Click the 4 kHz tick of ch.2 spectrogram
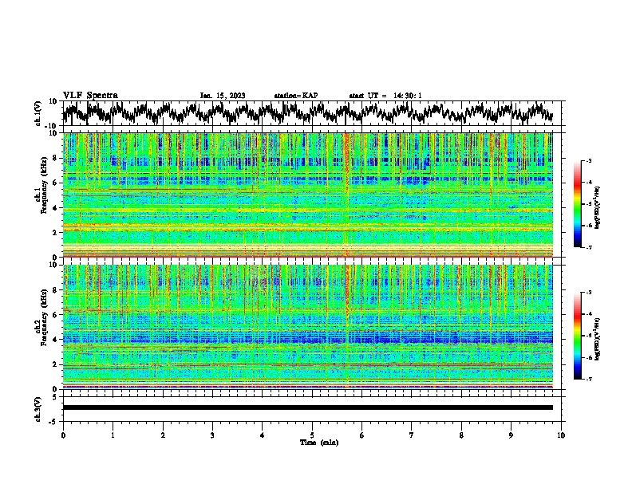Image resolution: width=632 pixels, height=488 pixels. 55,340
